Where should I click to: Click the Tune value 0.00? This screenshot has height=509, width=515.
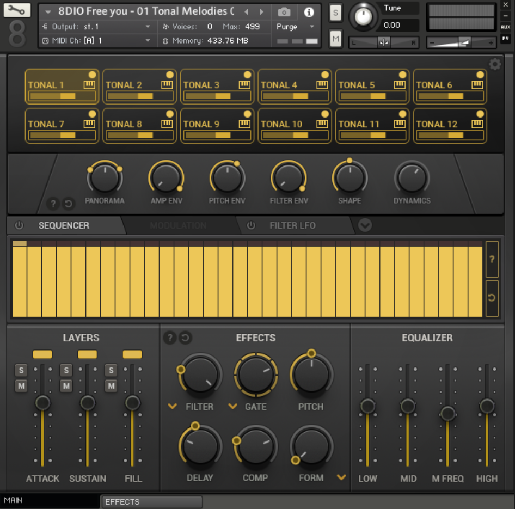coord(392,25)
